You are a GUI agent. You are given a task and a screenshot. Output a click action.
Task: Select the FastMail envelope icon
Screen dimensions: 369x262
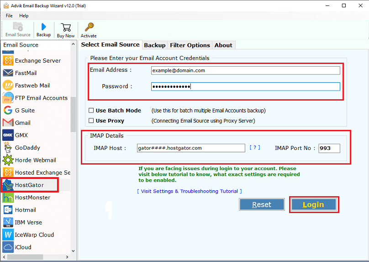[8, 73]
